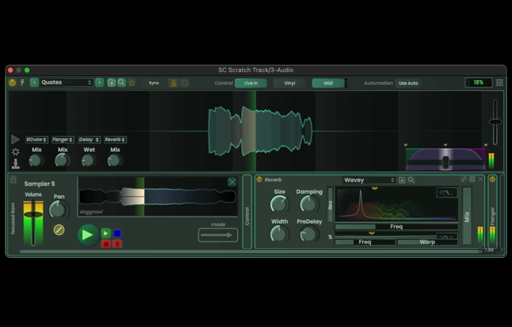Click the star favorite icon in toolbar
Image resolution: width=512 pixels, height=327 pixels.
[x=132, y=83]
